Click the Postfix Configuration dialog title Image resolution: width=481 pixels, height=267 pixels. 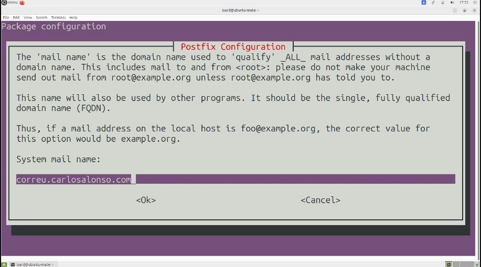233,47
